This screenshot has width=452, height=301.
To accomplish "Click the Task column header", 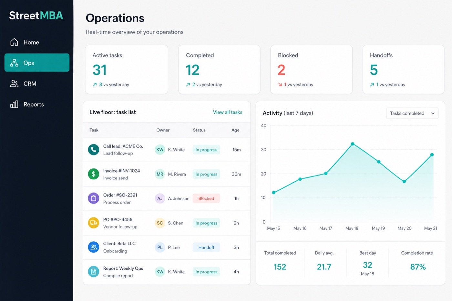I will click(x=94, y=130).
